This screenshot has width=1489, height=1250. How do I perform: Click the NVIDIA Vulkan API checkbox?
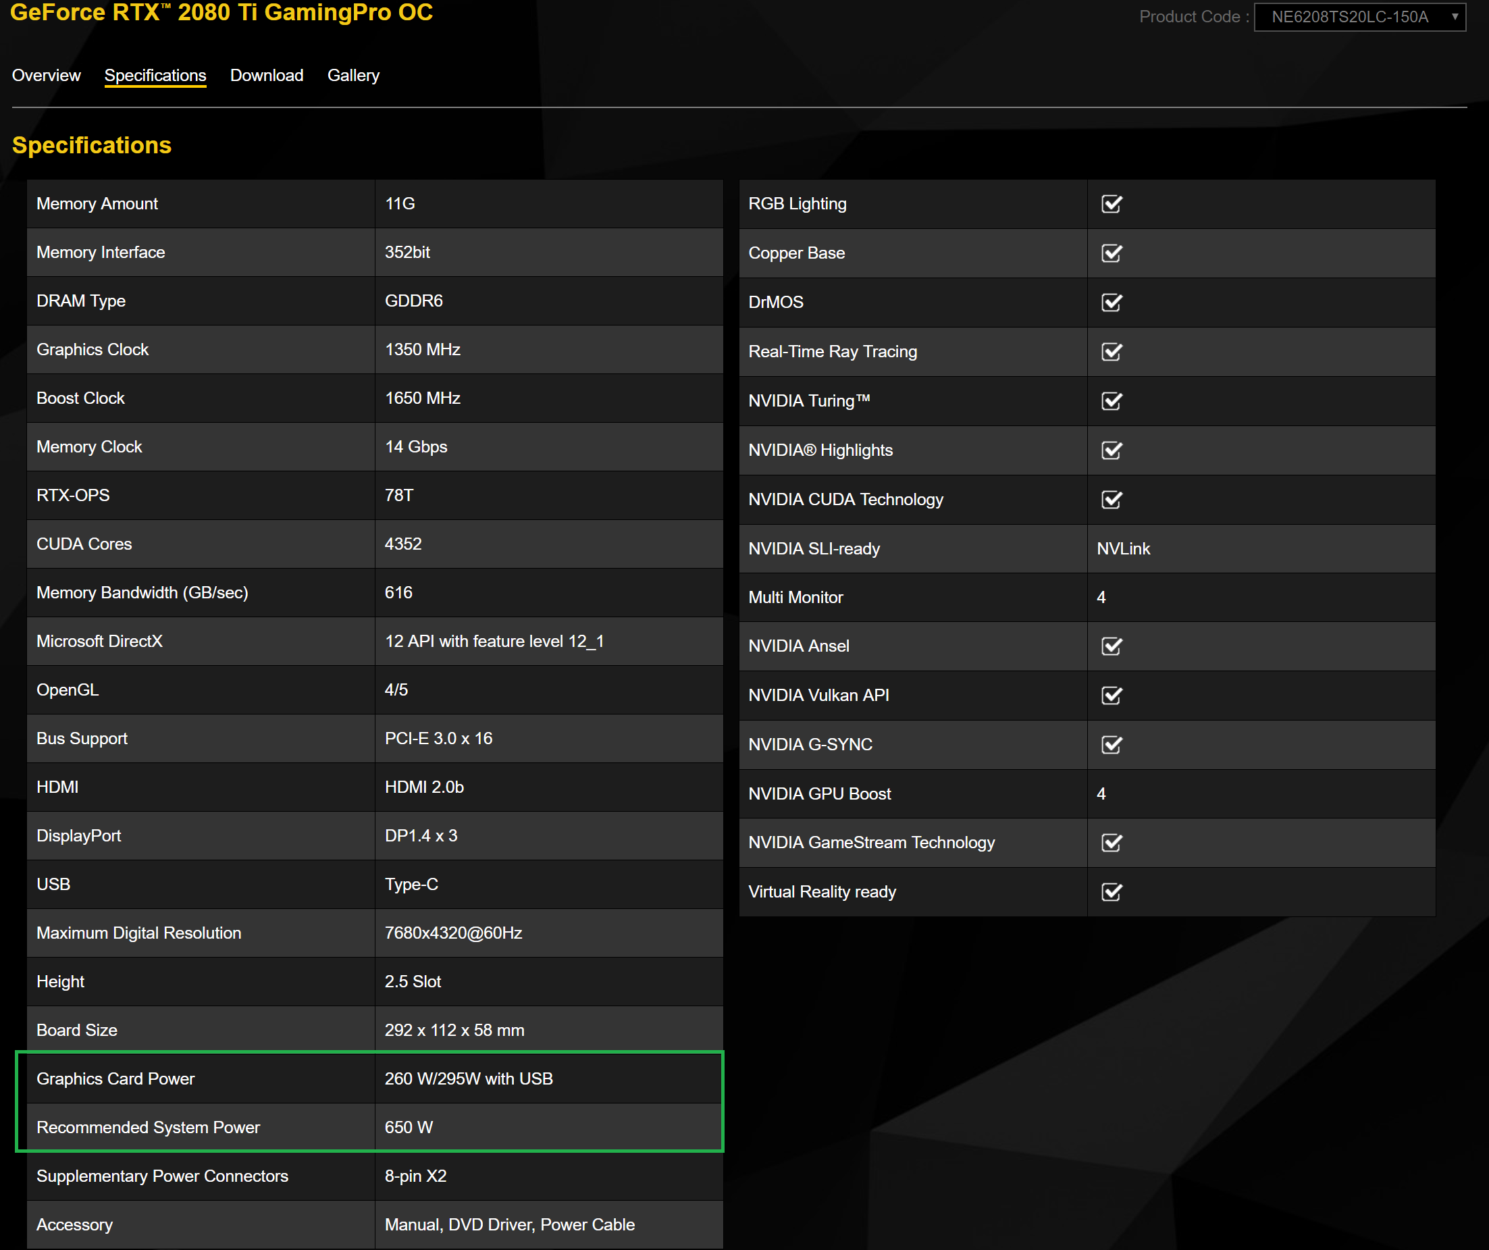coord(1111,696)
